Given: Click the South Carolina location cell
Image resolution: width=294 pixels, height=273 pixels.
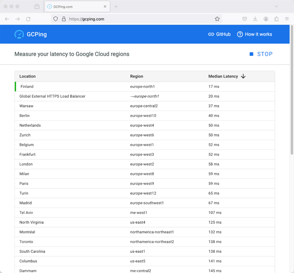Looking at the screenshot, I should (32, 252).
